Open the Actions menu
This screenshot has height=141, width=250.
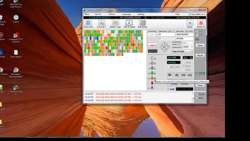[x=112, y=14]
